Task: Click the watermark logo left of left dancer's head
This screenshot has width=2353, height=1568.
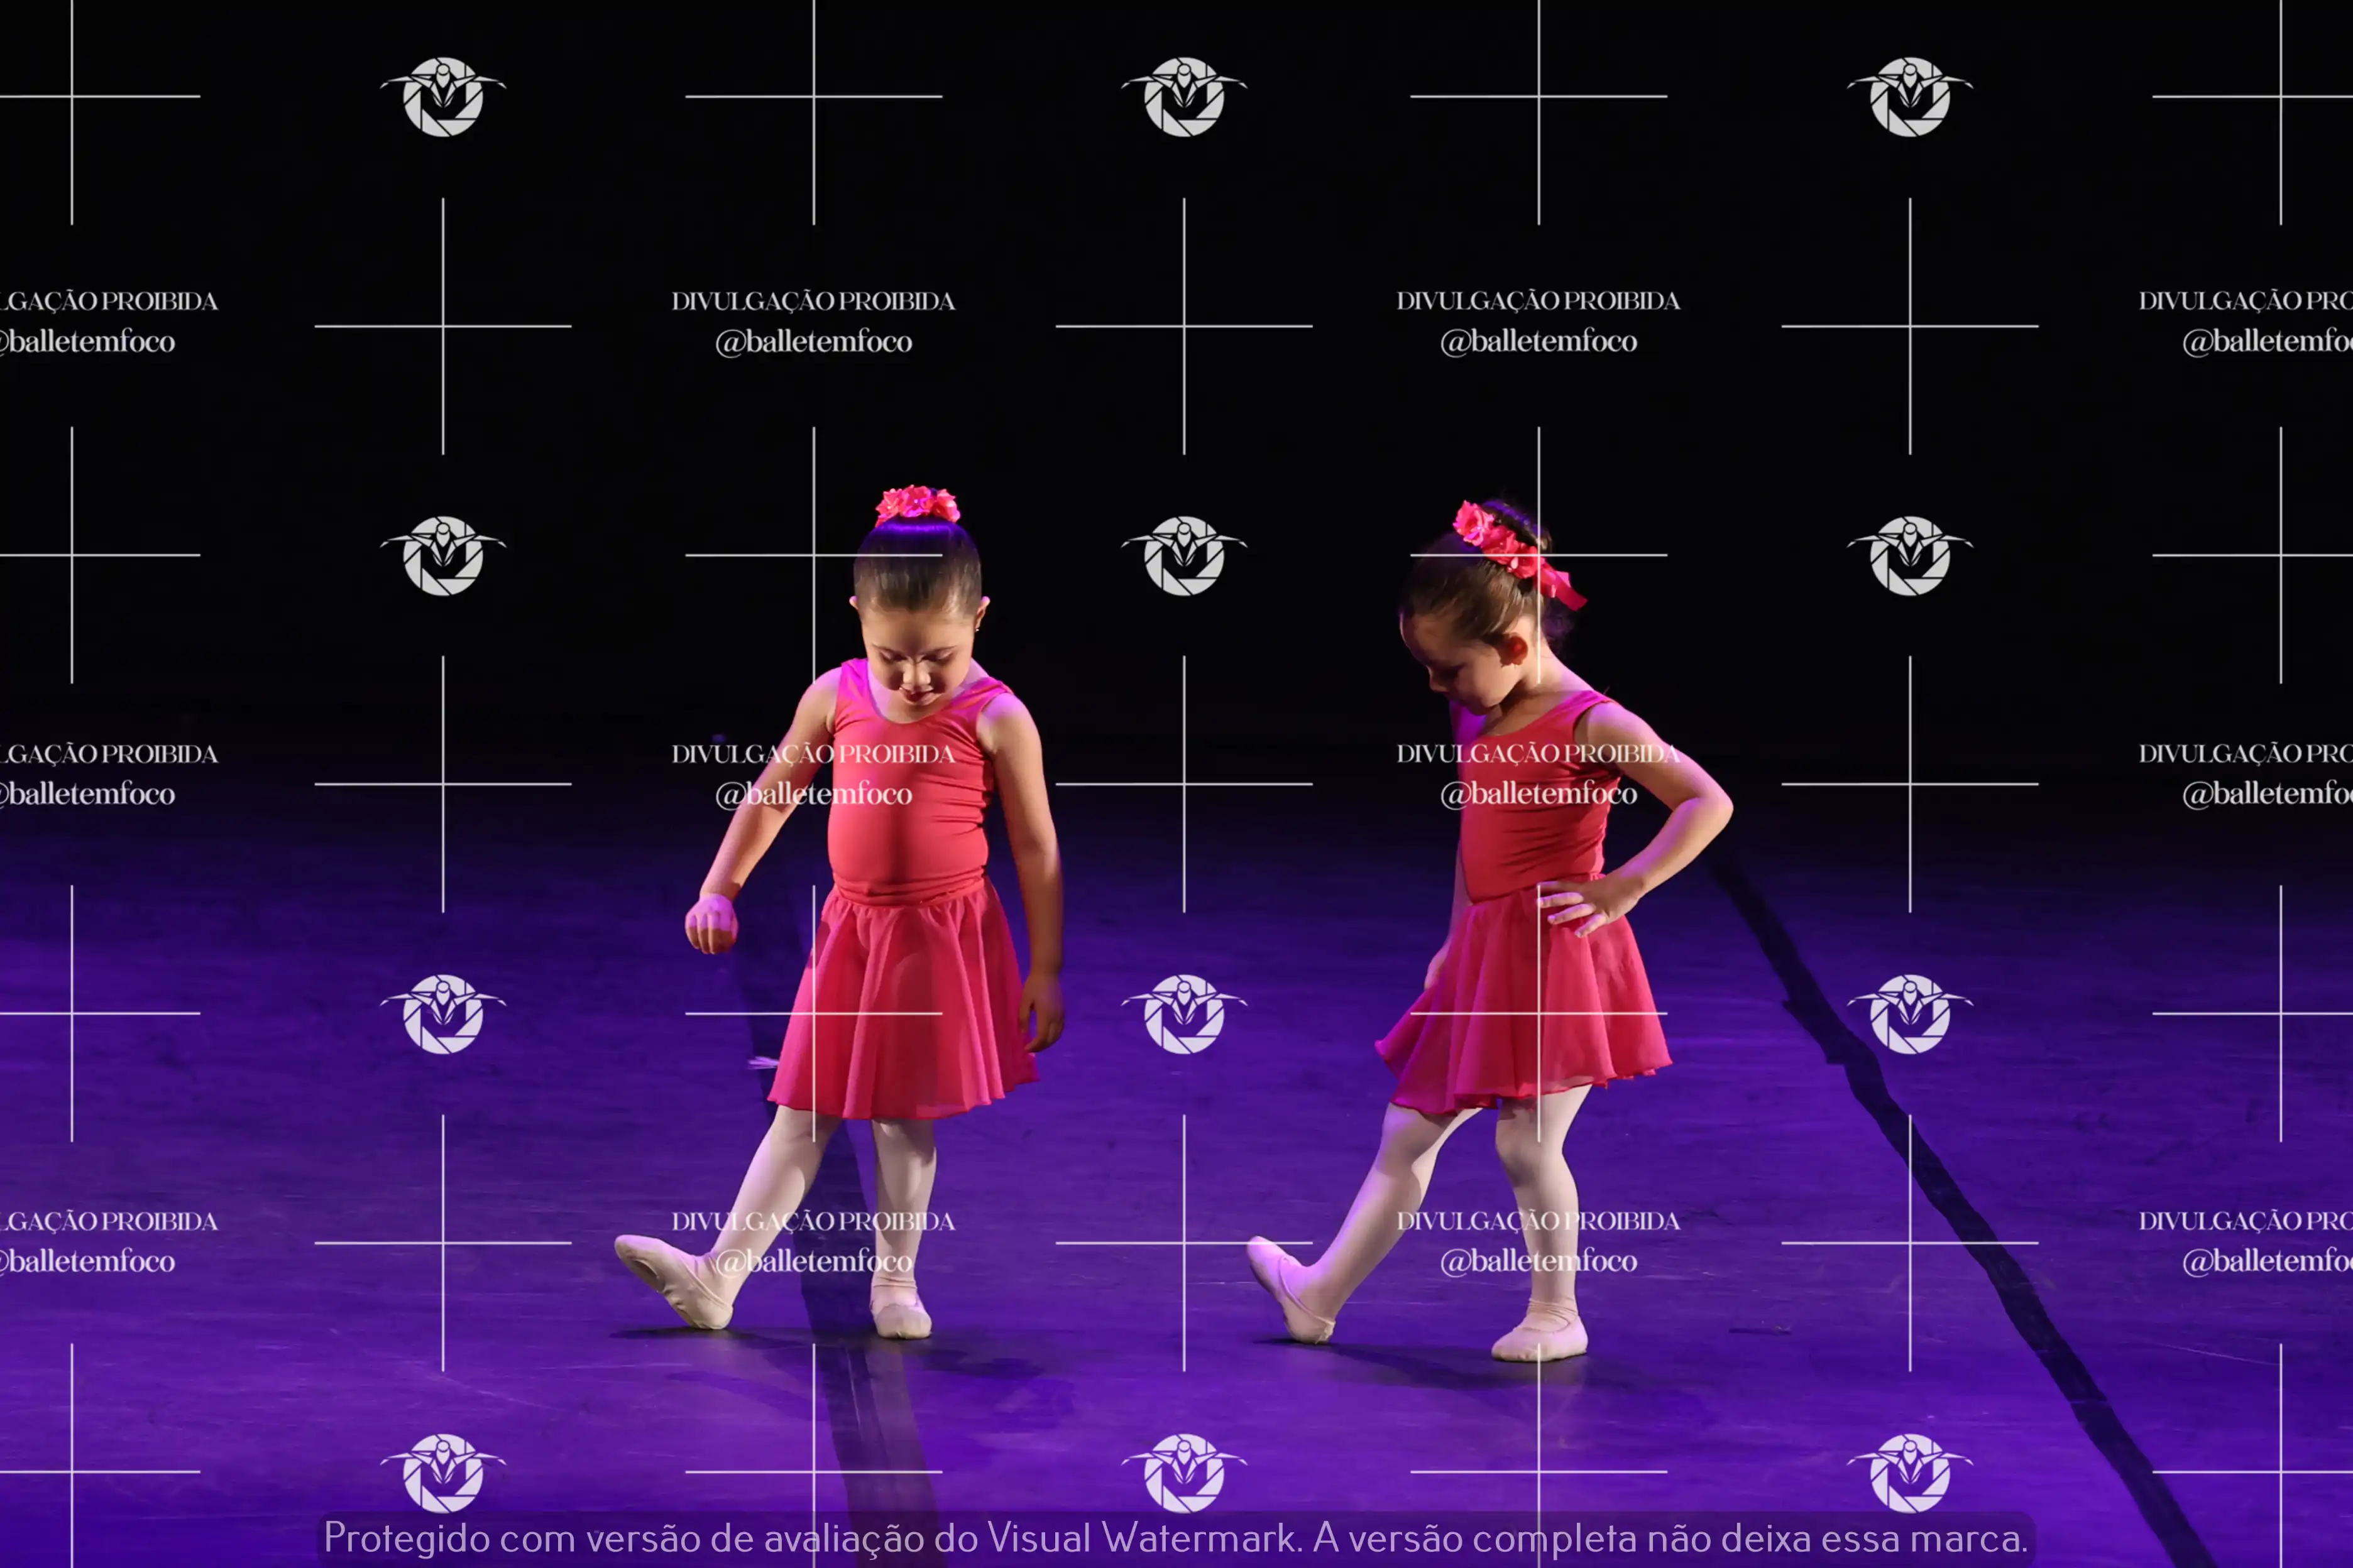Action: coord(442,556)
